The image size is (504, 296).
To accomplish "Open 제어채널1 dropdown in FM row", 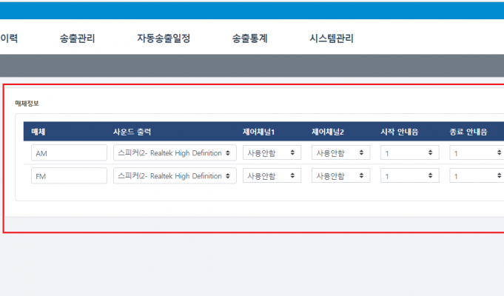I will [272, 175].
